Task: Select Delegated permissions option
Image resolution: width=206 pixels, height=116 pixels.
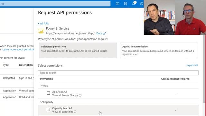Action: (x=78, y=50)
